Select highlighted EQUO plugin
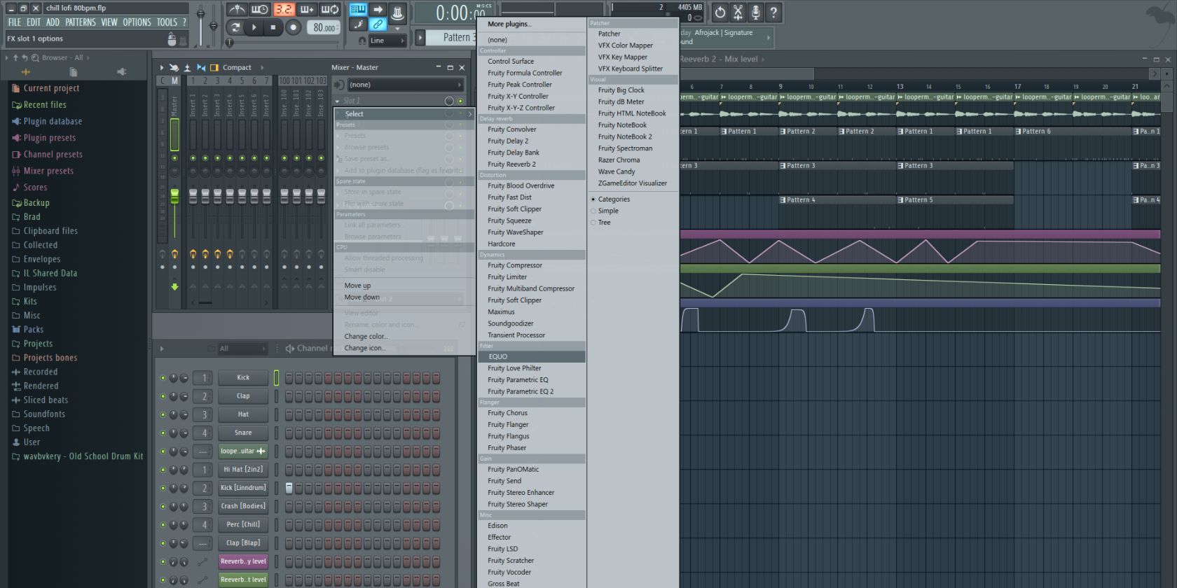 click(532, 357)
